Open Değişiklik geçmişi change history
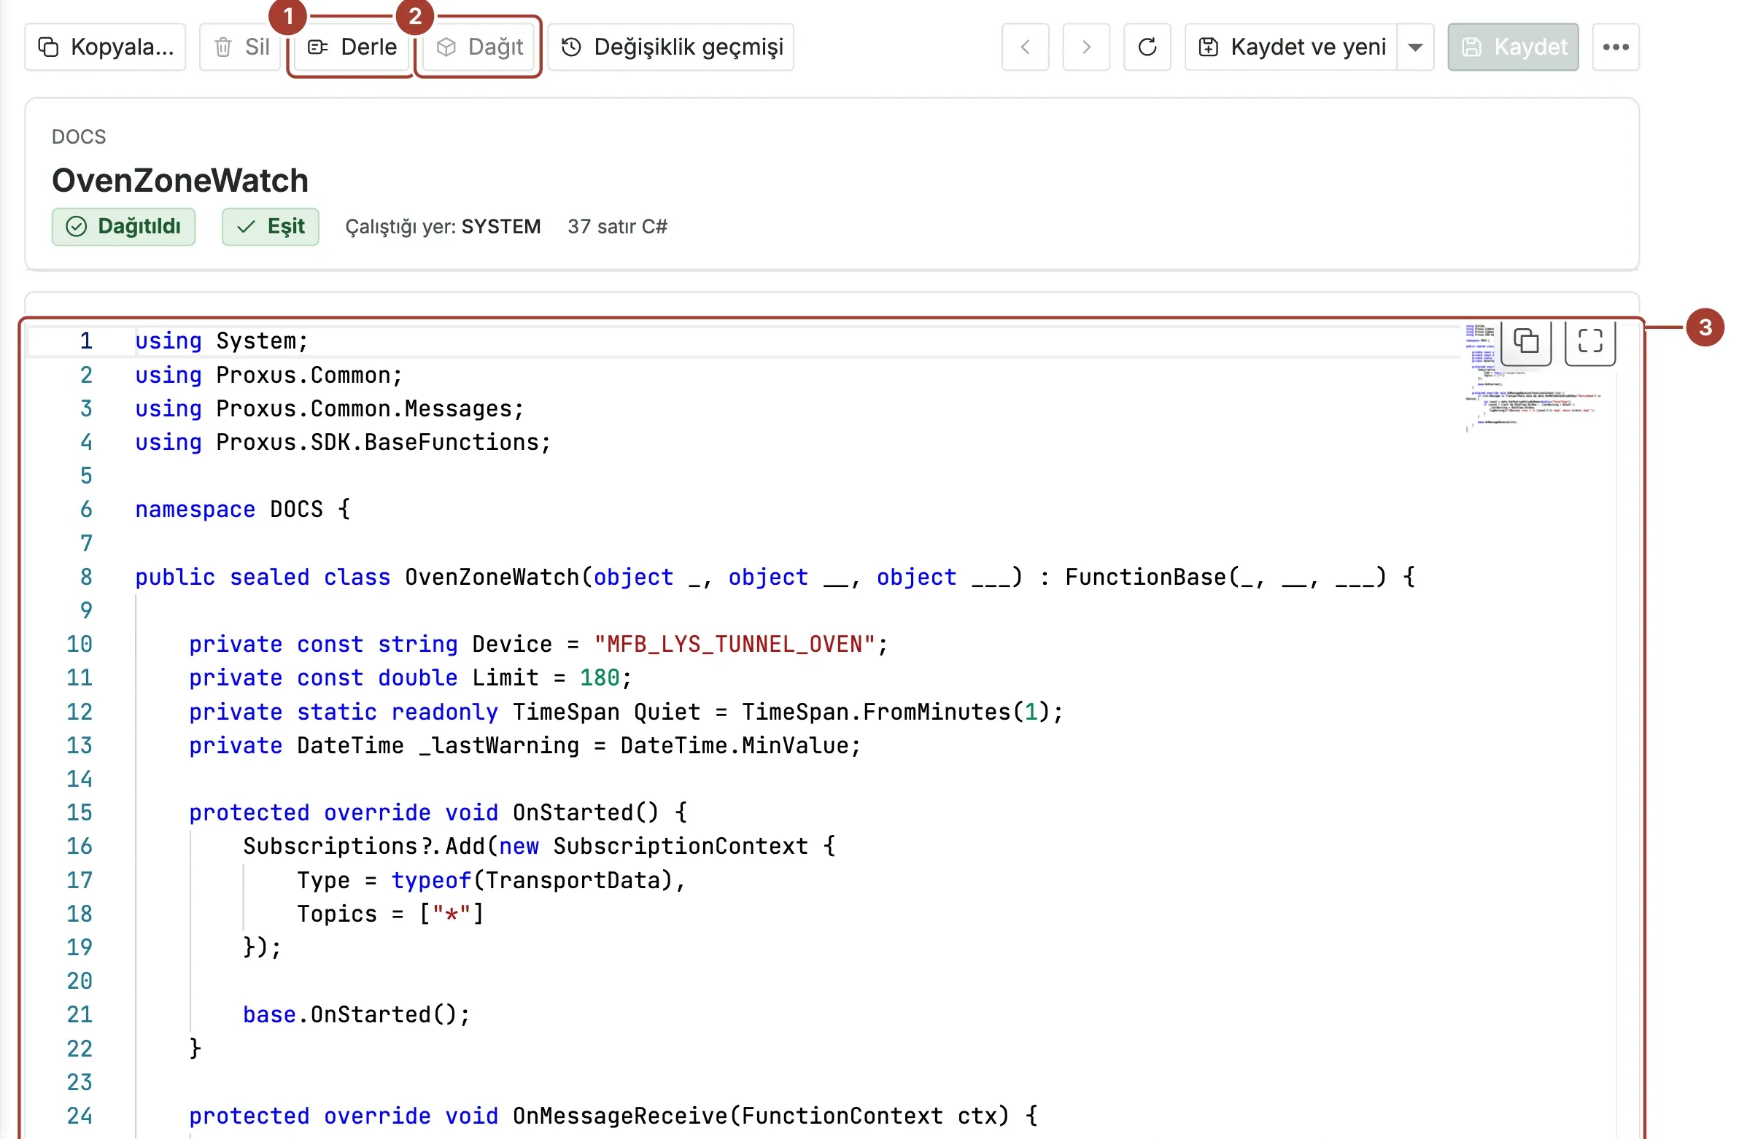This screenshot has width=1747, height=1139. [671, 47]
